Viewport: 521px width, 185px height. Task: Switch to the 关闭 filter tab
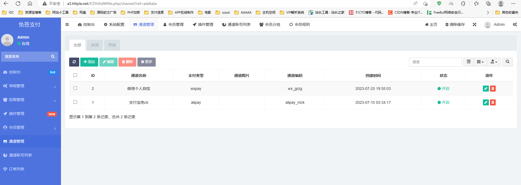coord(95,45)
